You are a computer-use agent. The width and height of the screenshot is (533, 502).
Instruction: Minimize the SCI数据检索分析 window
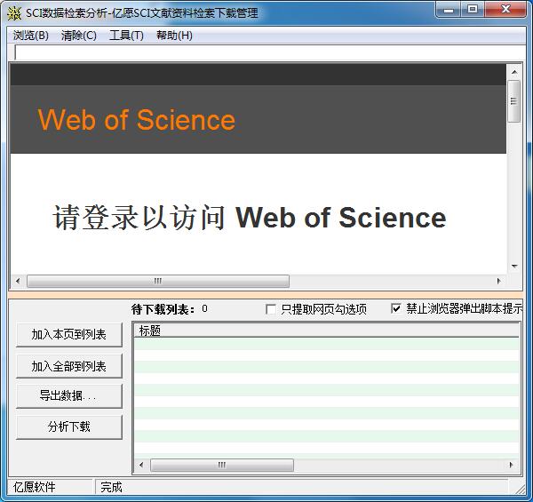point(449,10)
